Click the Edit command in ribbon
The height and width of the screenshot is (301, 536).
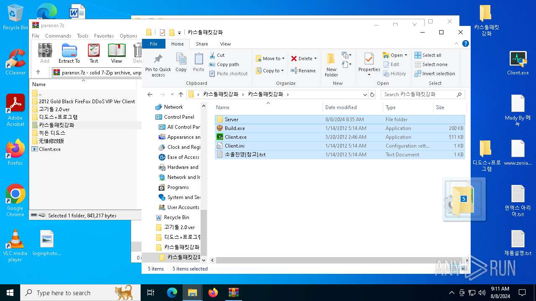391,64
